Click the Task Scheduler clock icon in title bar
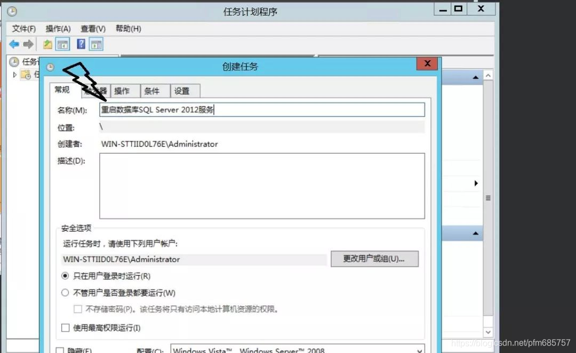This screenshot has height=353, width=576. coord(12,11)
